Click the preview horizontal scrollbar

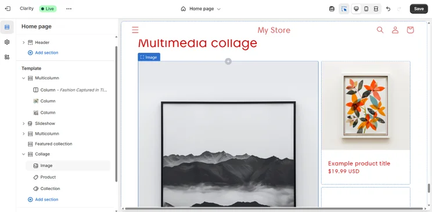[273, 209]
